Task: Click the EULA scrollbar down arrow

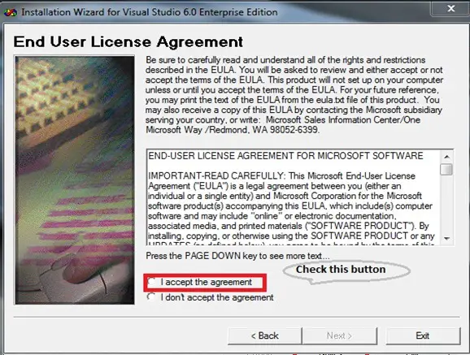Action: pyautogui.click(x=446, y=239)
